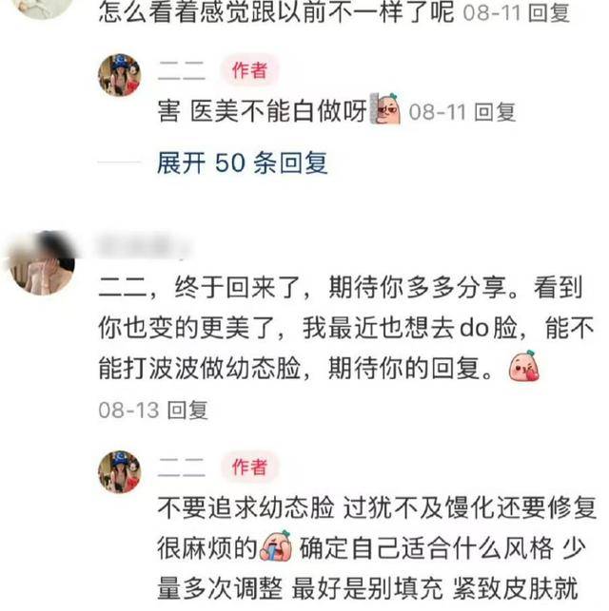This screenshot has height=611, width=609.
Task: Open the blurred avatar of the 08-13 commenter
Action: click(42, 263)
